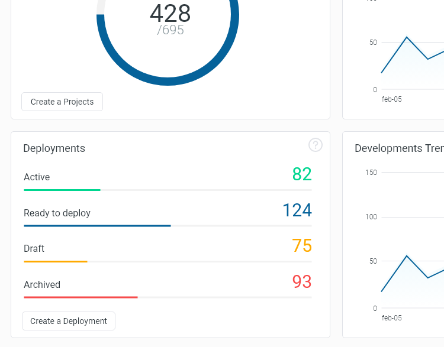The height and width of the screenshot is (347, 444).
Task: Click the feb-05 label under Developments Trend chart
Action: 392,318
